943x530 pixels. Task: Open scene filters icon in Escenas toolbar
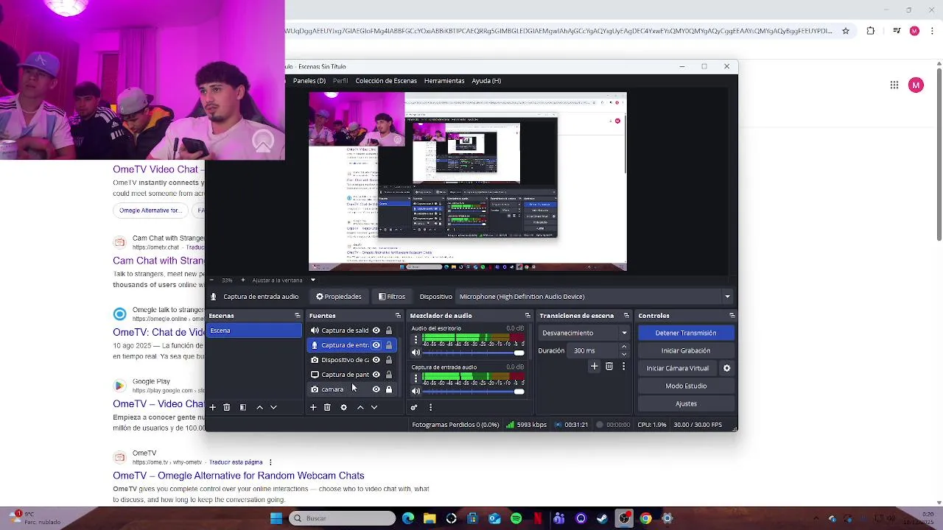[x=243, y=407]
